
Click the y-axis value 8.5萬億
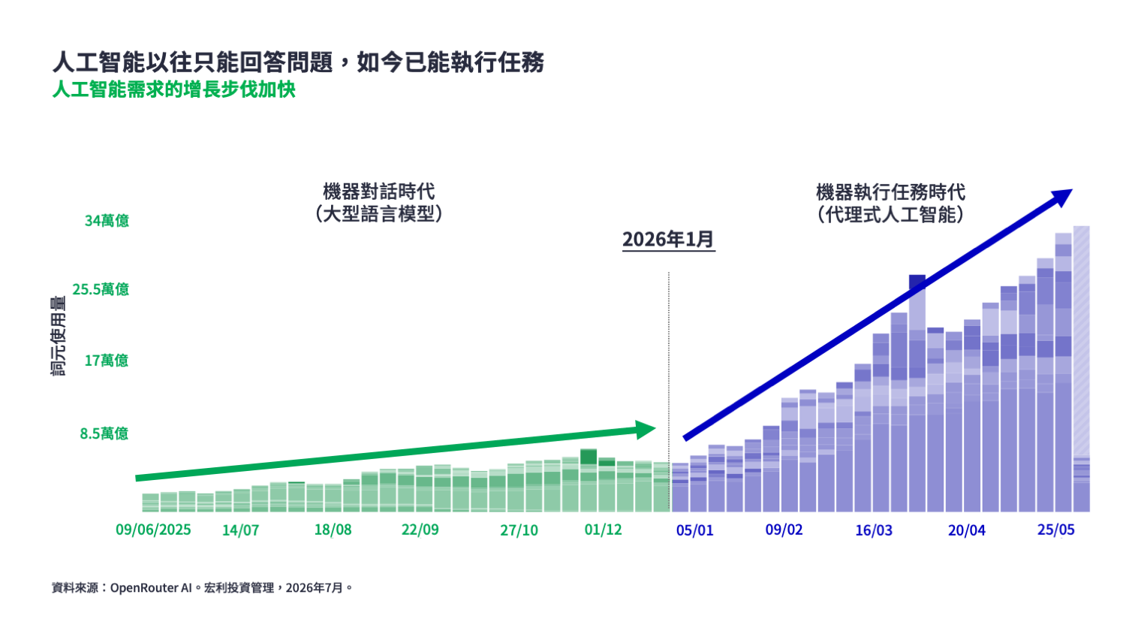[x=104, y=433]
